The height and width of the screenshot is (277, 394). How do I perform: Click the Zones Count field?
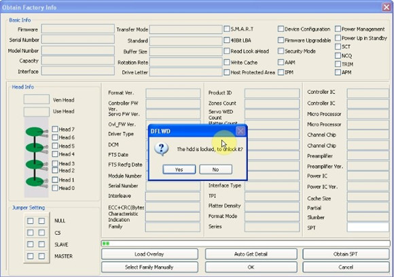[x=272, y=103]
